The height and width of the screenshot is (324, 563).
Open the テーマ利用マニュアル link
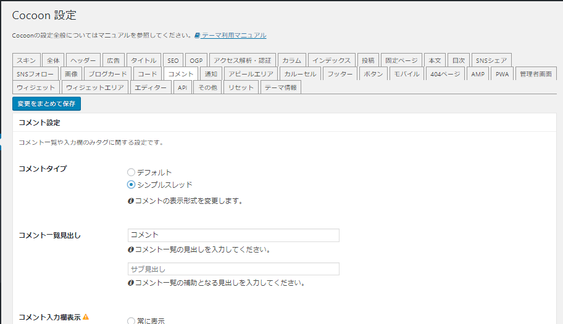pyautogui.click(x=234, y=36)
